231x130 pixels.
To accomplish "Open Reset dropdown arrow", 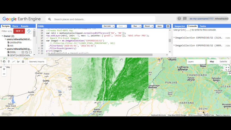I will (x=152, y=26).
